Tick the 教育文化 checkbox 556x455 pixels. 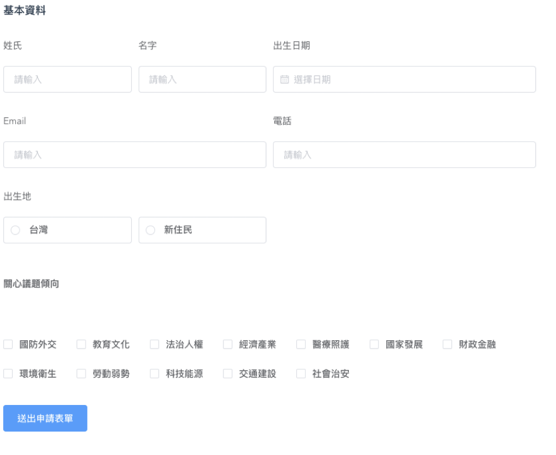coord(81,344)
